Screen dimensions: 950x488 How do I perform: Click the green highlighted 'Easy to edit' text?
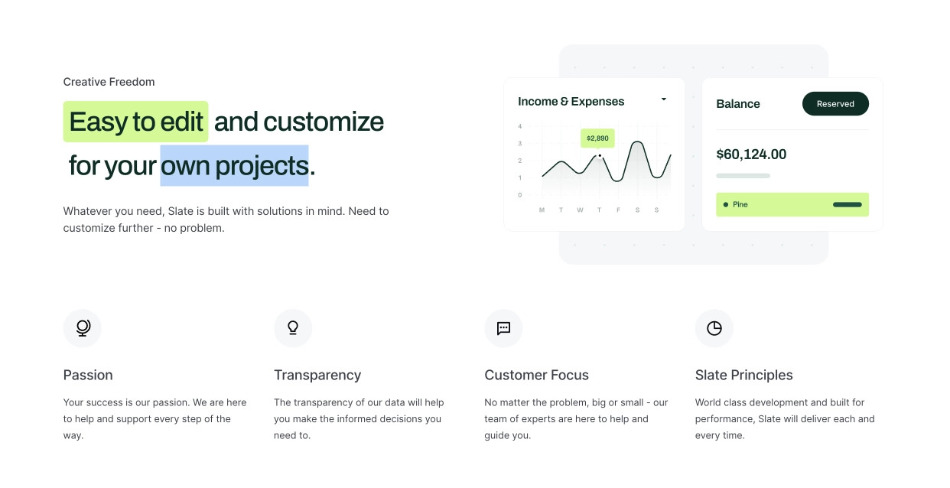point(135,122)
